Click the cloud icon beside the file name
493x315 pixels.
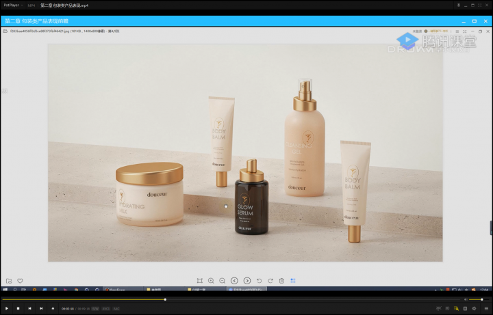click(5, 31)
